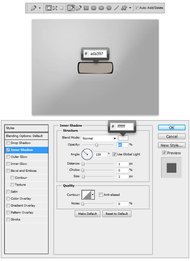Viewport: 190px width, 261px height.
Task: Click the Opacity slider handle
Action: coord(97,145)
